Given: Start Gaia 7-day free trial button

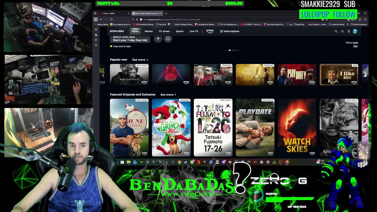Looking at the screenshot, I should (130, 39).
